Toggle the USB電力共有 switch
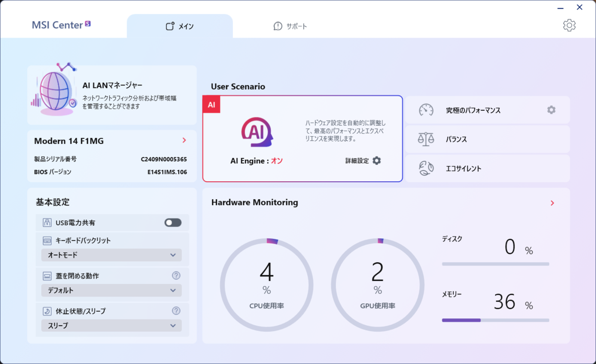This screenshot has width=596, height=364. (173, 223)
